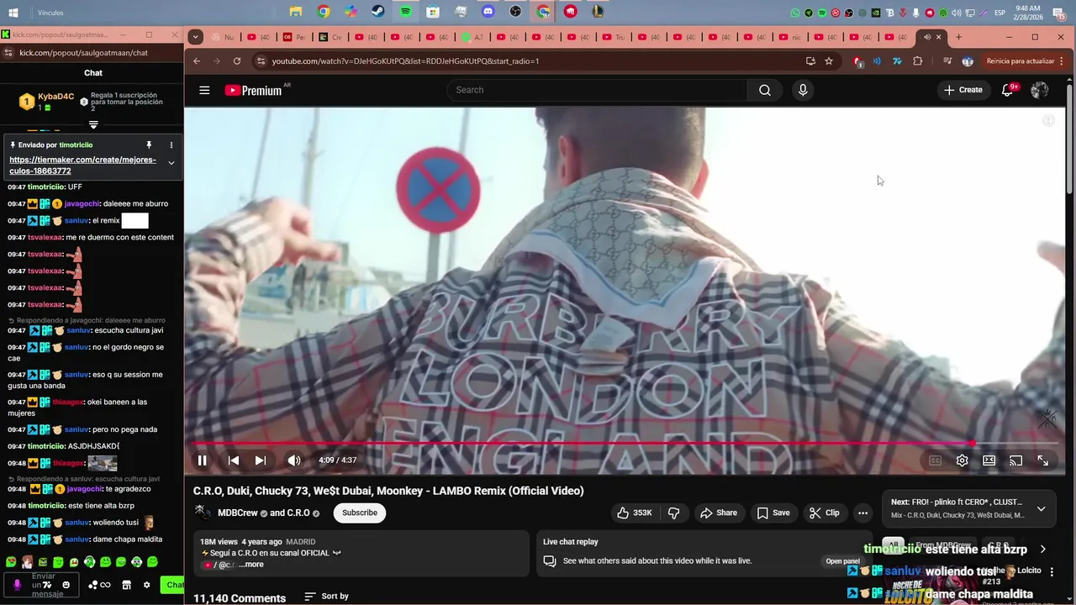Viewport: 1076px width, 605px height.
Task: Skip to previous video
Action: [x=234, y=460]
